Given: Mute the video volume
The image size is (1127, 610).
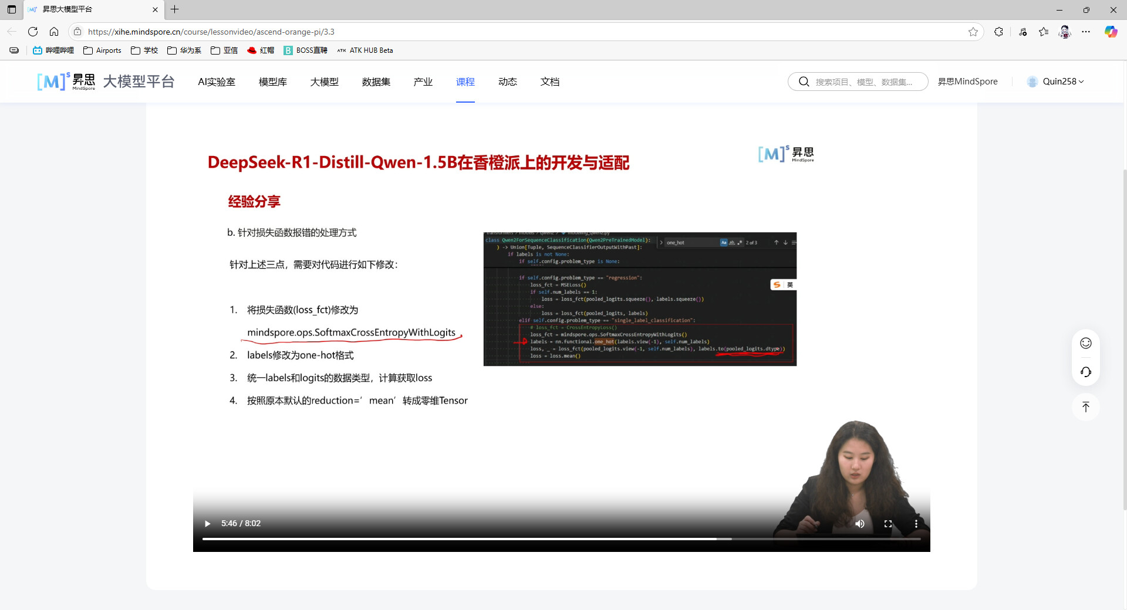Looking at the screenshot, I should pyautogui.click(x=860, y=524).
